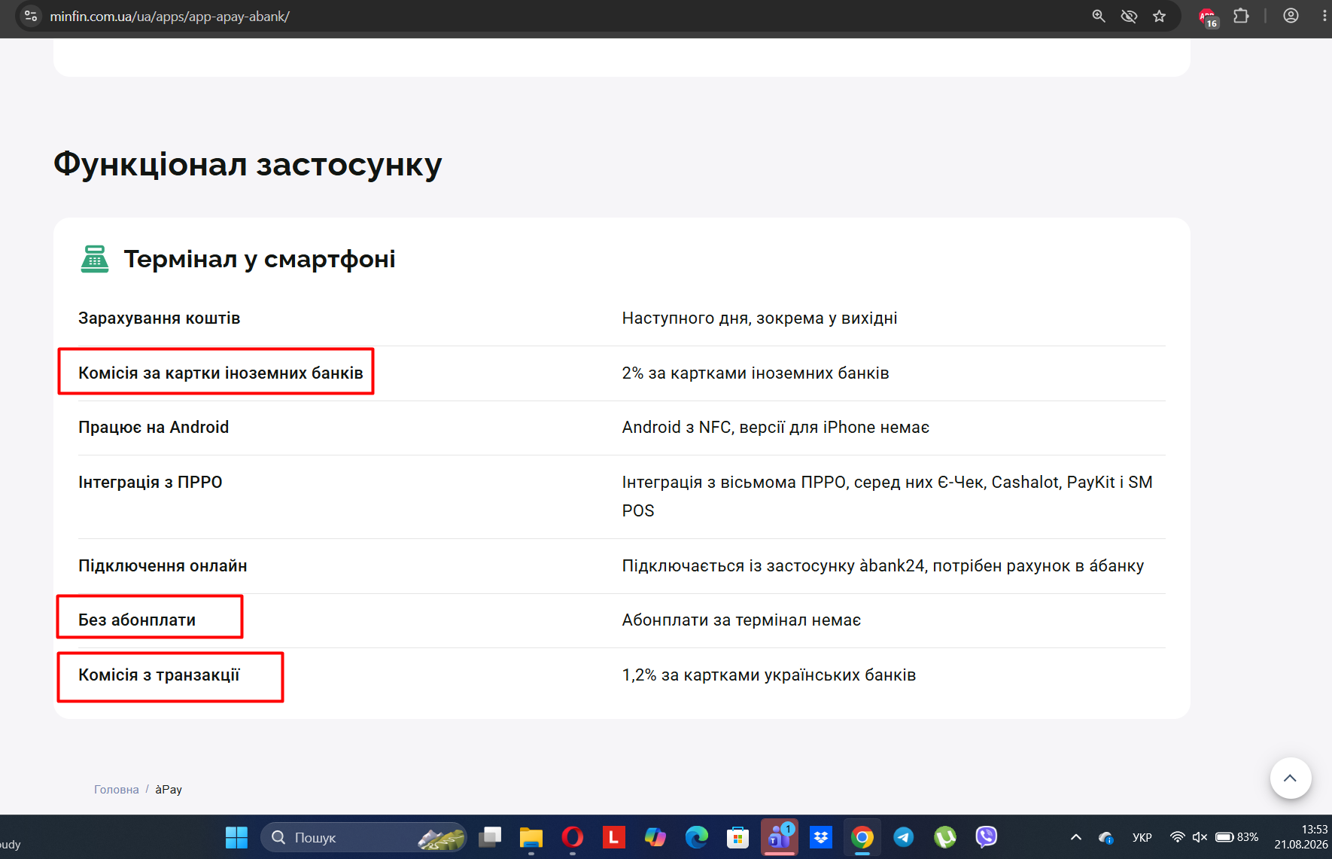Screen dimensions: 1332x859
Task: Click the muted speaker volume icon
Action: click(x=1200, y=837)
